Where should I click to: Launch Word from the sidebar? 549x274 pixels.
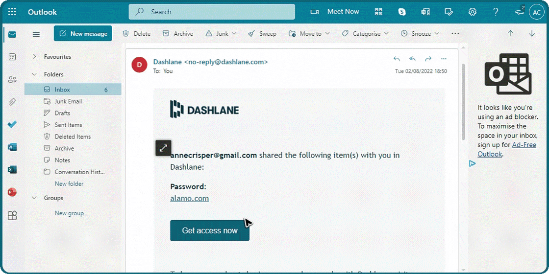[12, 147]
